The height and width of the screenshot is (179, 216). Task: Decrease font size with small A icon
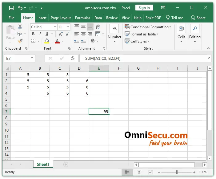coord(67,34)
